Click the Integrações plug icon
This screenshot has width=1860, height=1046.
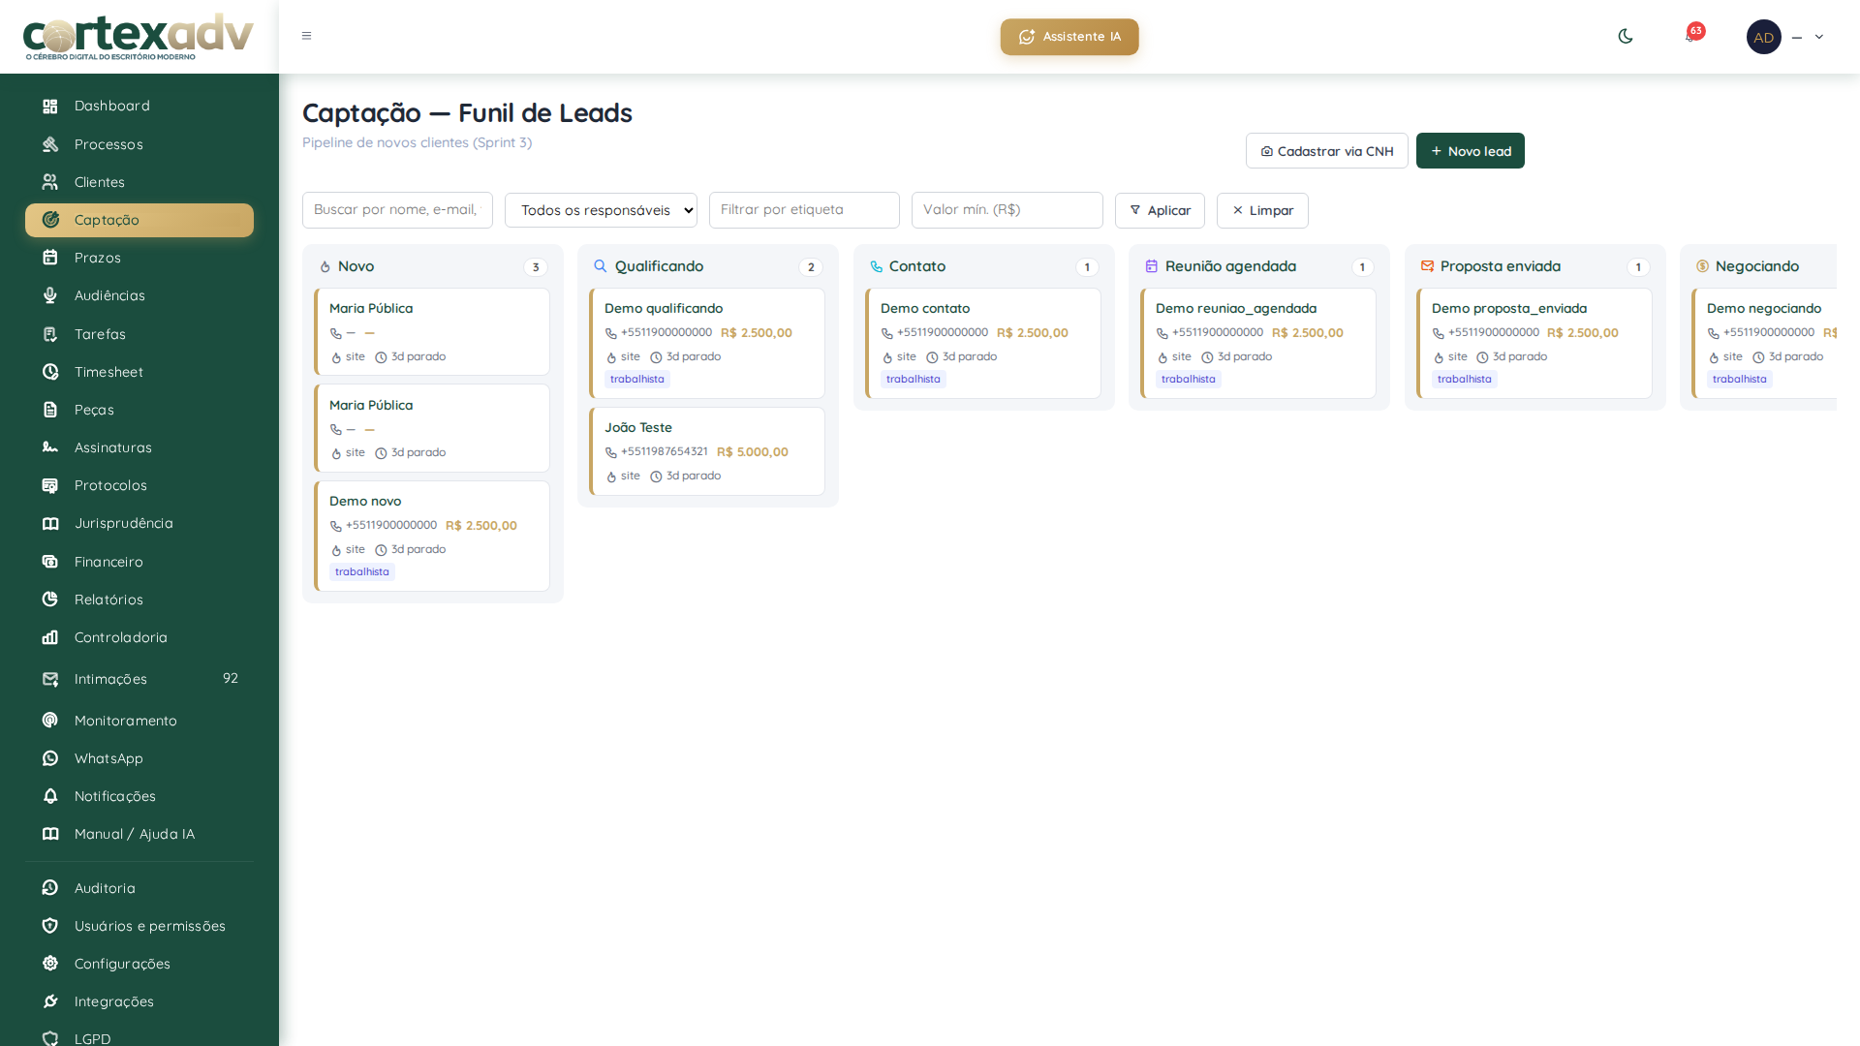click(50, 1001)
